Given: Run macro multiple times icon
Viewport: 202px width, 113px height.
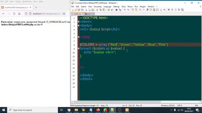Looking at the screenshot, I should (179, 10).
